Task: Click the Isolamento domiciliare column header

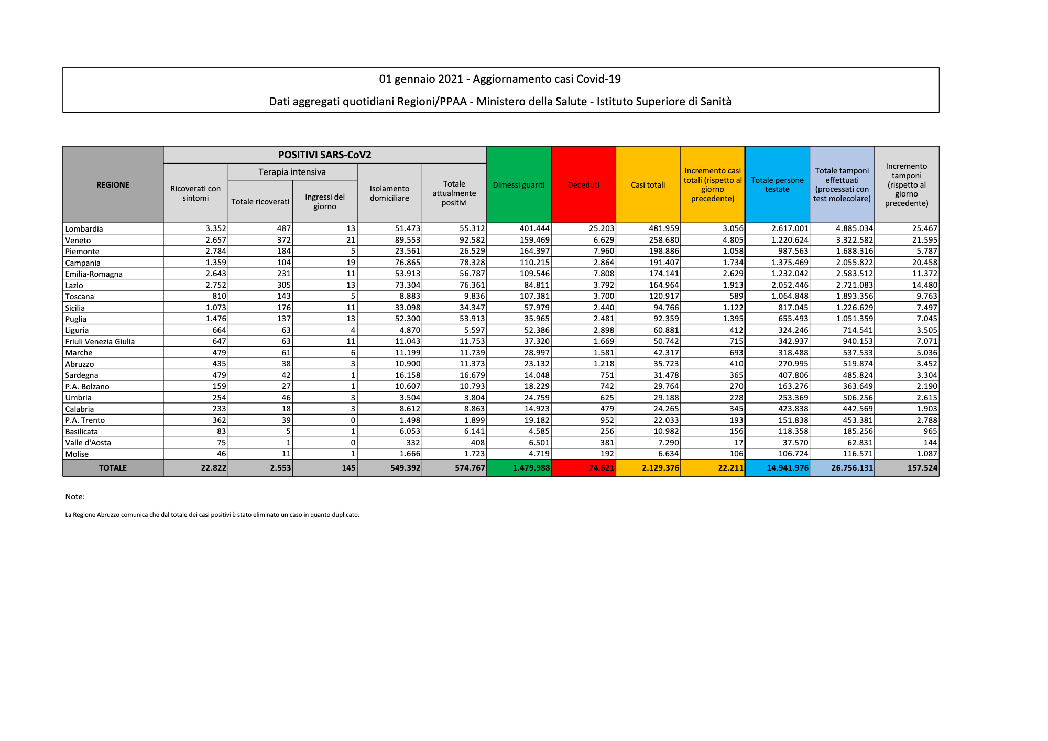Action: [x=389, y=193]
